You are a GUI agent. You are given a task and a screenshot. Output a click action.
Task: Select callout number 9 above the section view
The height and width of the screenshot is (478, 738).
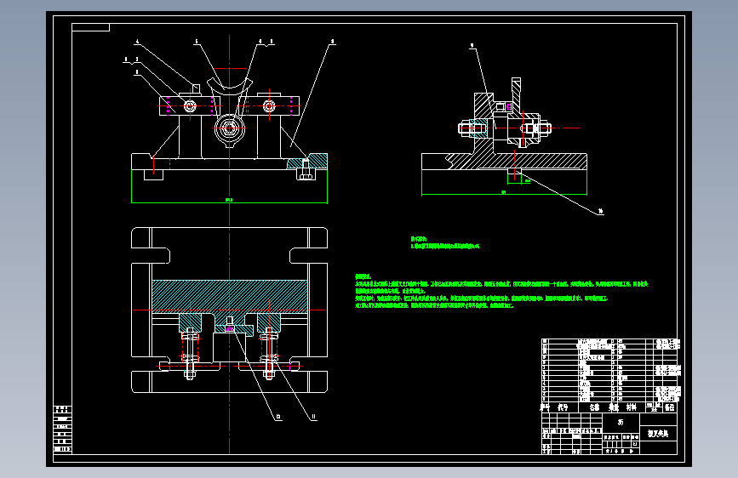click(x=472, y=46)
